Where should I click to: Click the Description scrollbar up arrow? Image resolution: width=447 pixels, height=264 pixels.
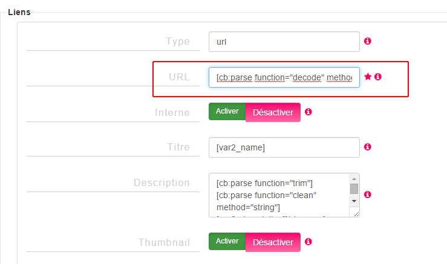pos(354,179)
